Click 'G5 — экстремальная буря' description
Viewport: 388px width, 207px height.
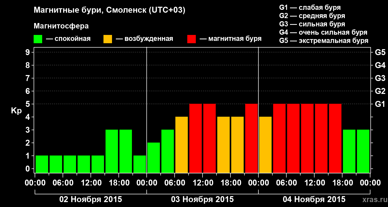tap(324, 40)
